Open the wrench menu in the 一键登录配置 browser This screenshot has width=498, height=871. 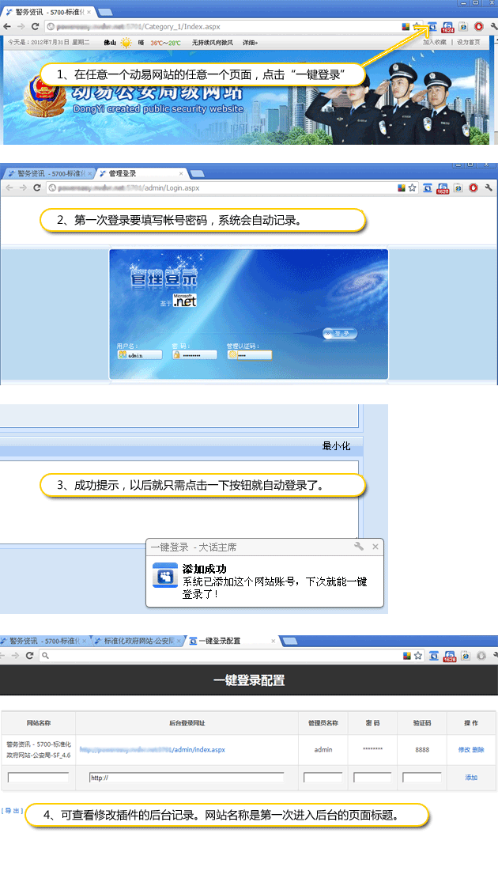pos(490,656)
